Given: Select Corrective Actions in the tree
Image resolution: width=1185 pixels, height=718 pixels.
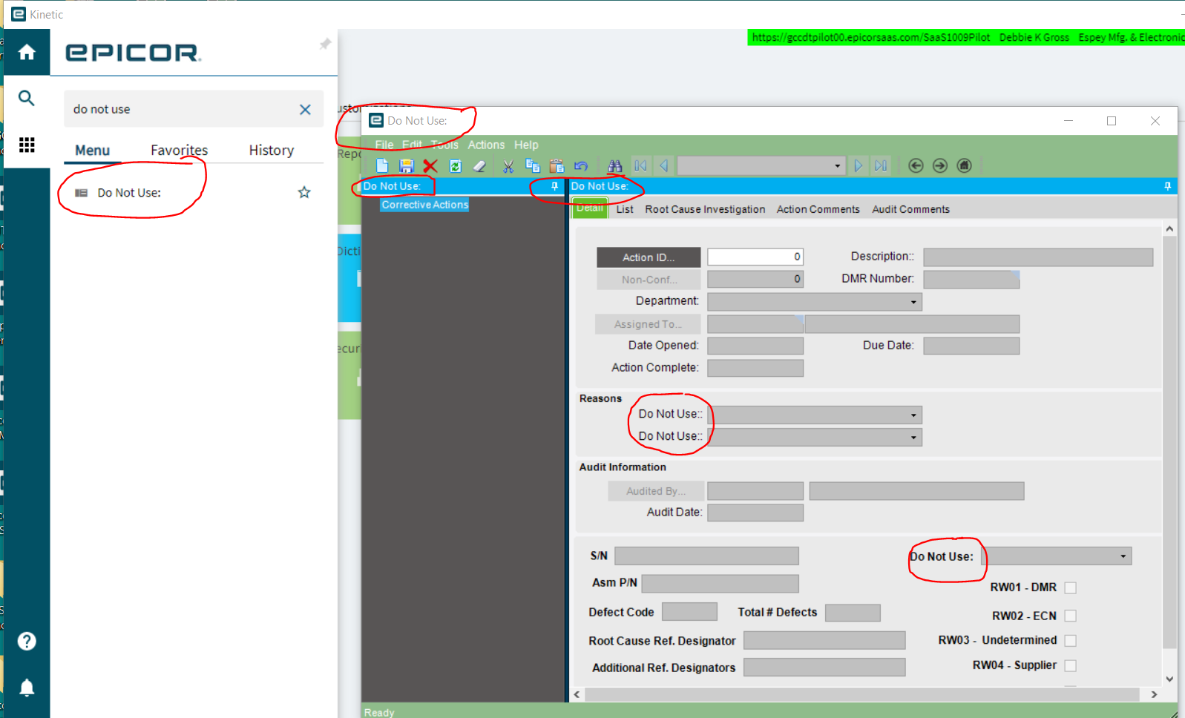Looking at the screenshot, I should 425,205.
